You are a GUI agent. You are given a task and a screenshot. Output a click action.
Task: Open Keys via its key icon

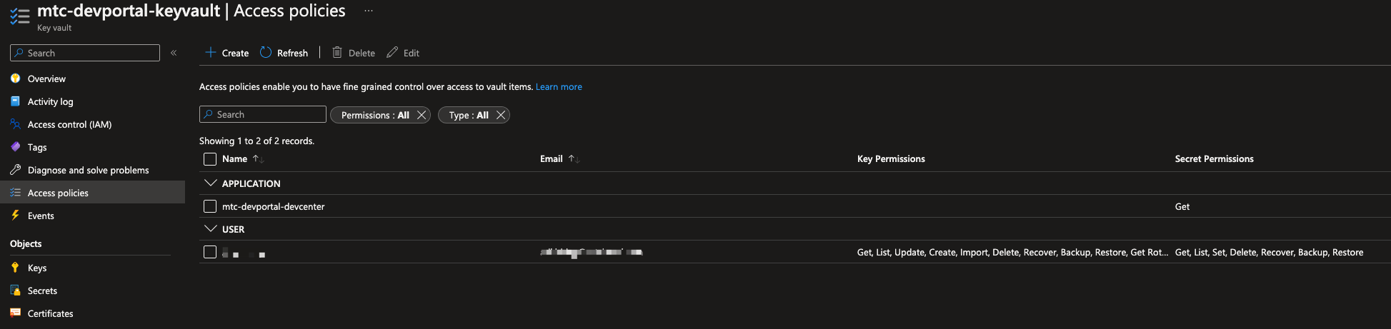pyautogui.click(x=15, y=268)
